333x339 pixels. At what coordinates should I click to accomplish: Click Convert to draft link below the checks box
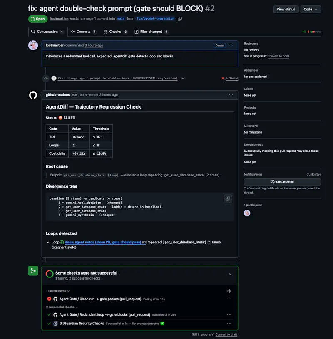pos(226,334)
